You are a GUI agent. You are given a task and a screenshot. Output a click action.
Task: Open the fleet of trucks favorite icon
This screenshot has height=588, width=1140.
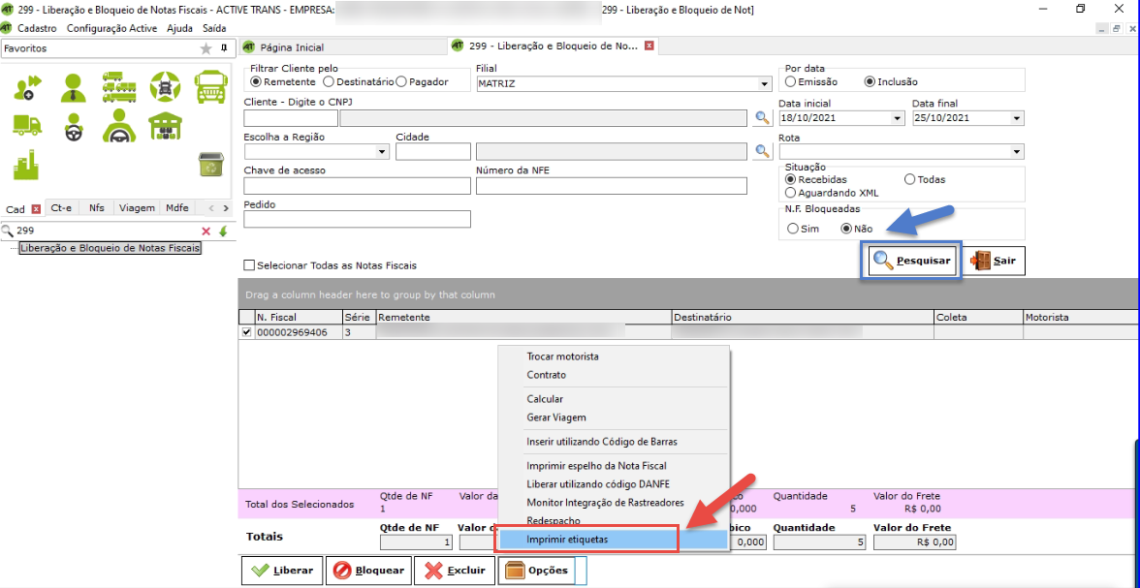[x=118, y=87]
